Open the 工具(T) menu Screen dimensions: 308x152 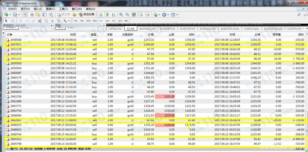point(64,9)
